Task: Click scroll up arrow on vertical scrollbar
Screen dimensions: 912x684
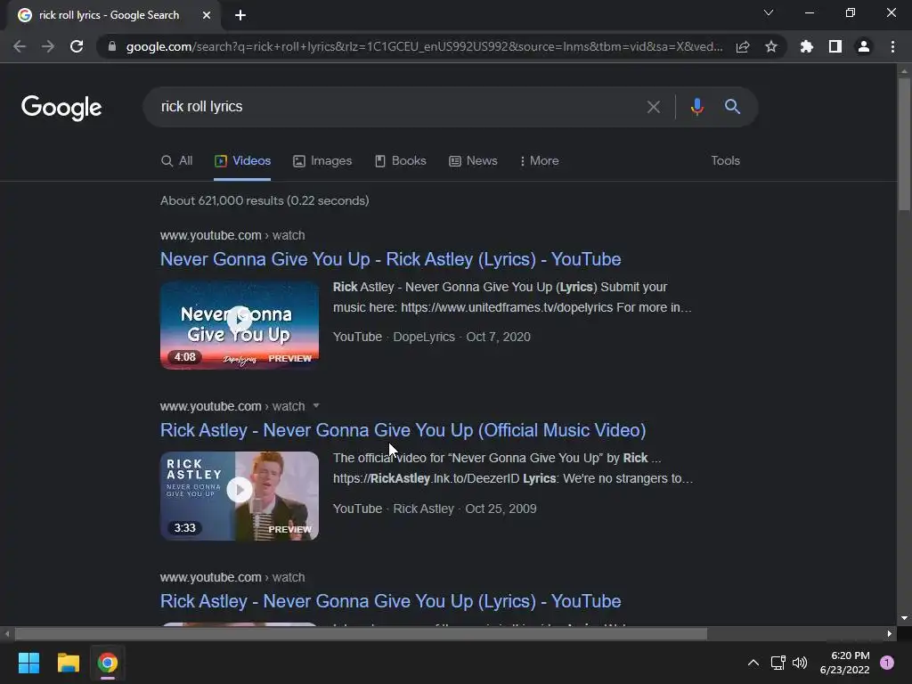Action: [x=904, y=70]
